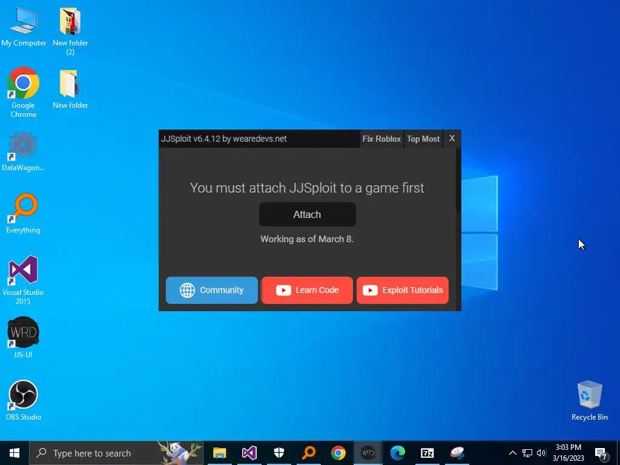Open File Explorer from the taskbar
This screenshot has width=620, height=465.
(x=219, y=453)
